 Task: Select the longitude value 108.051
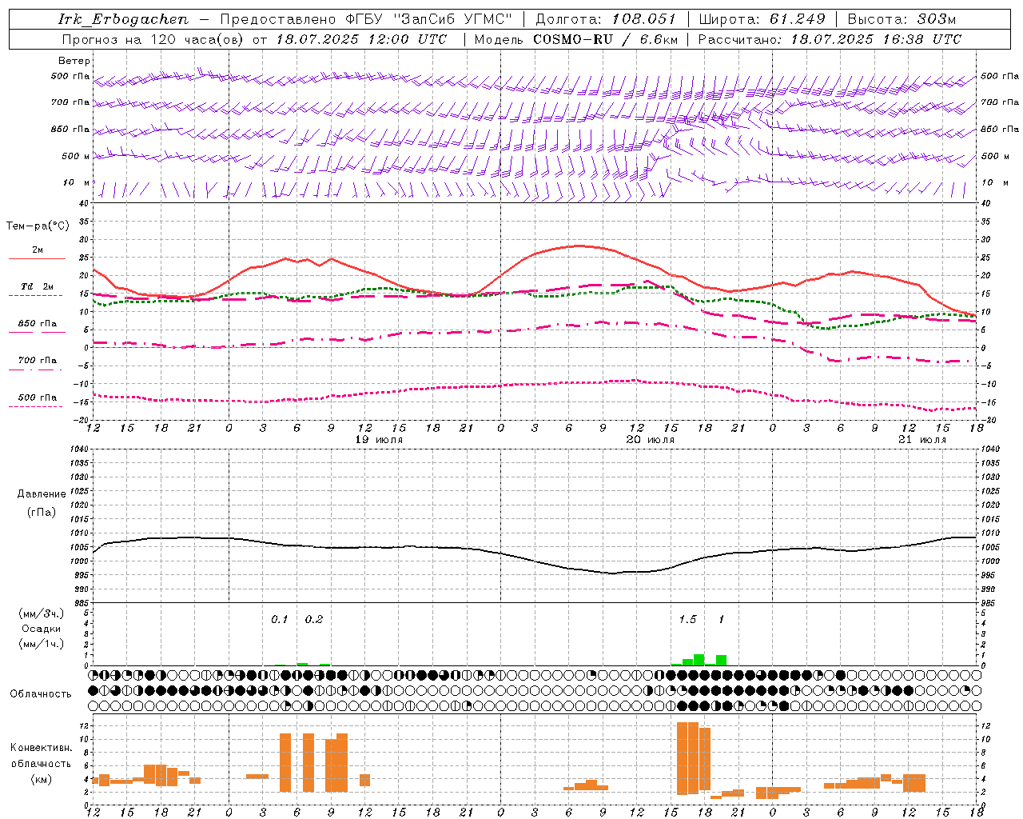tap(644, 19)
